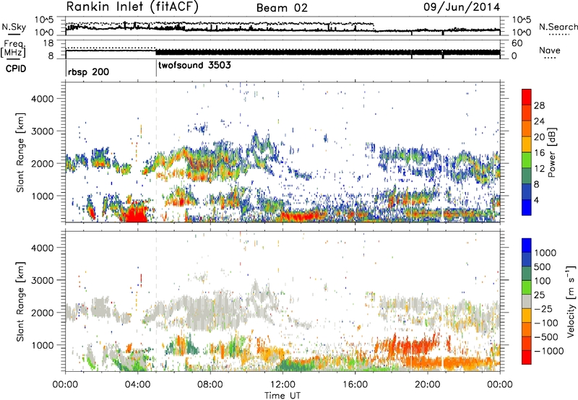Screen dimensions: 578x400
Task: Click the '08:00' time tick label
Action: [210, 385]
